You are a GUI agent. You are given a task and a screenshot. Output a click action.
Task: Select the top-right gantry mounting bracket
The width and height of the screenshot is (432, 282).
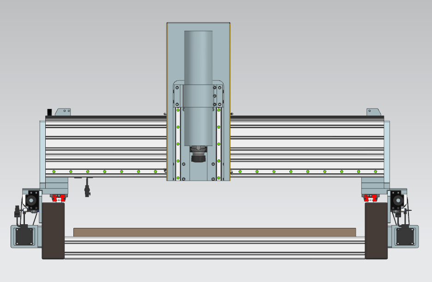[373, 112]
